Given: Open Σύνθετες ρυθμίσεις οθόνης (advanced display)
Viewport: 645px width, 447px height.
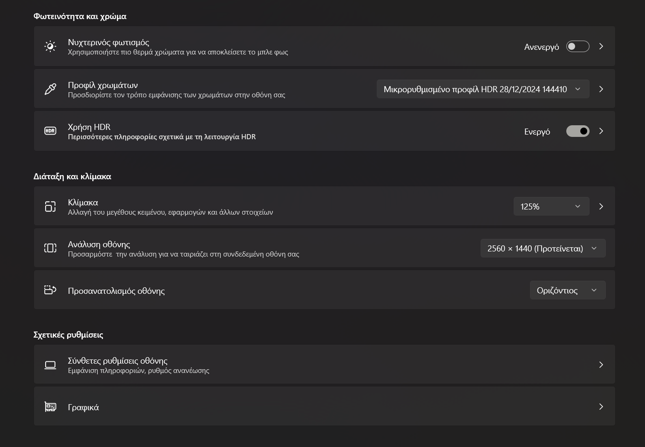Looking at the screenshot, I should (324, 365).
